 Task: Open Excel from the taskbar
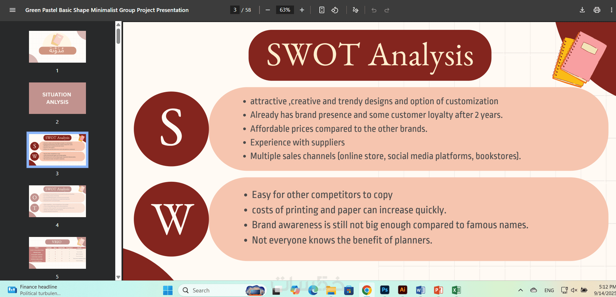(x=456, y=290)
